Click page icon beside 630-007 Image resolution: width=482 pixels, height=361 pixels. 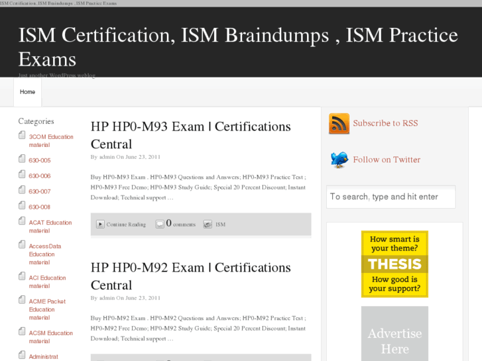22,190
